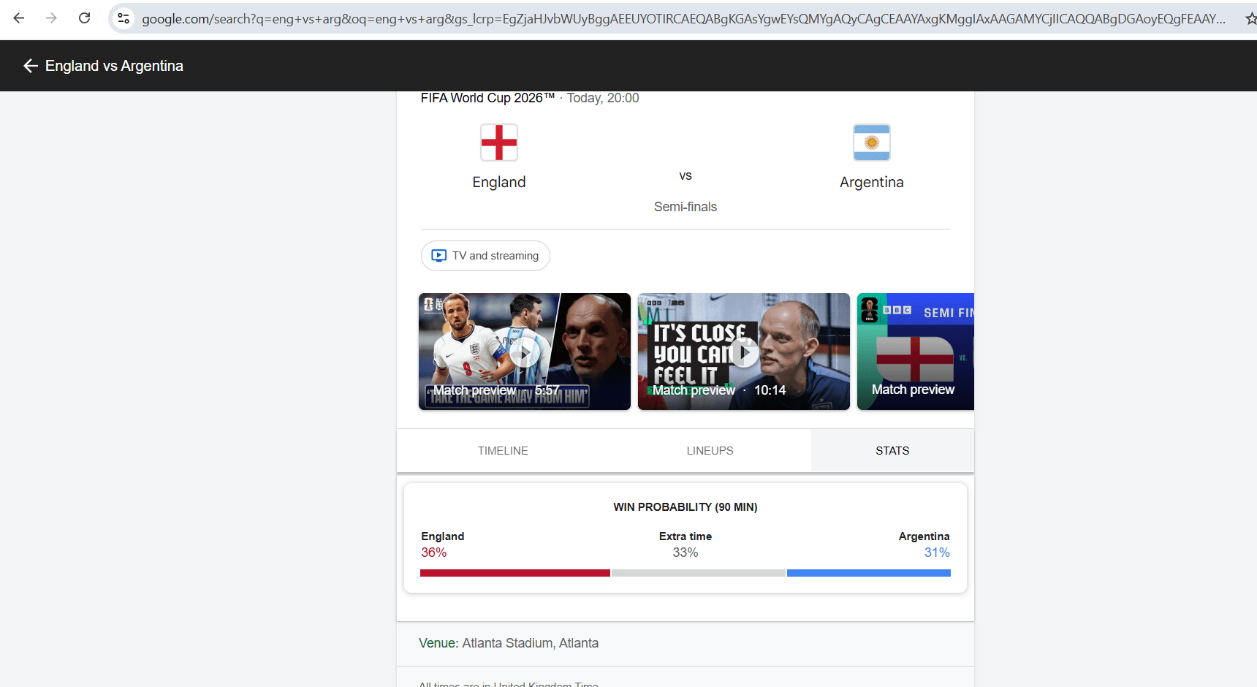1257x687 pixels.
Task: Click the England vs Argentina header title
Action: 114,66
